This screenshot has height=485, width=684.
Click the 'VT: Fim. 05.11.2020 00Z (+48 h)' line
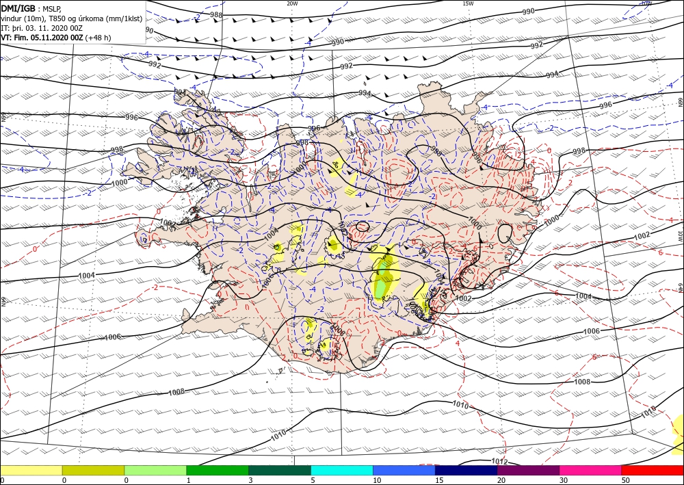(56, 38)
